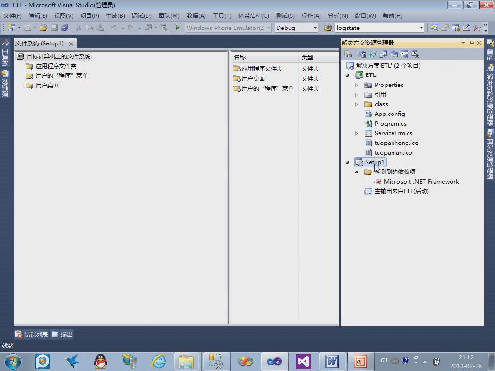
Task: Click Properties icon in Solution Explorer toolbar
Action: (348, 54)
